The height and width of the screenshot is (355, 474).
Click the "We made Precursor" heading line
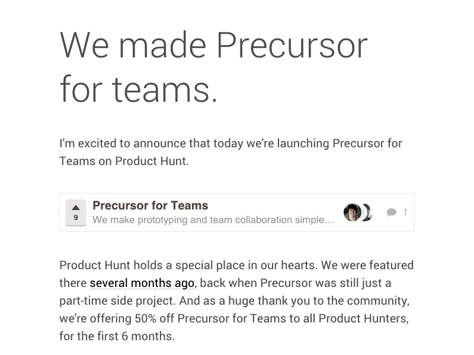pos(214,46)
